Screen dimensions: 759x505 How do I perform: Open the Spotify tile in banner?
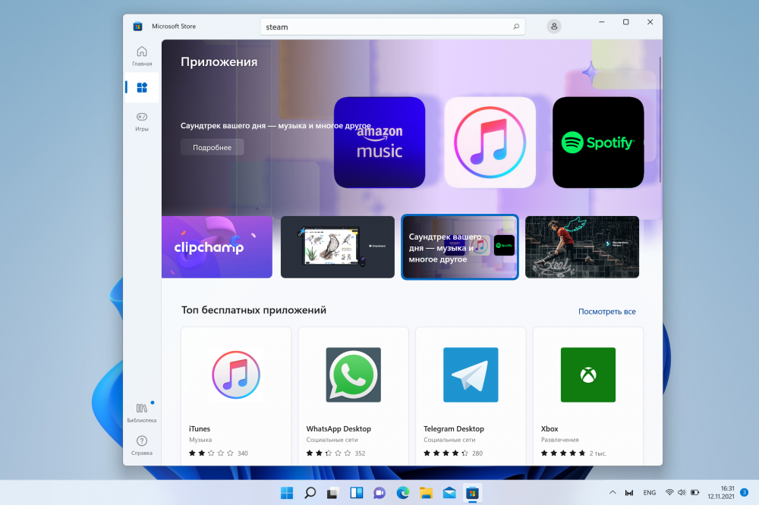(598, 143)
